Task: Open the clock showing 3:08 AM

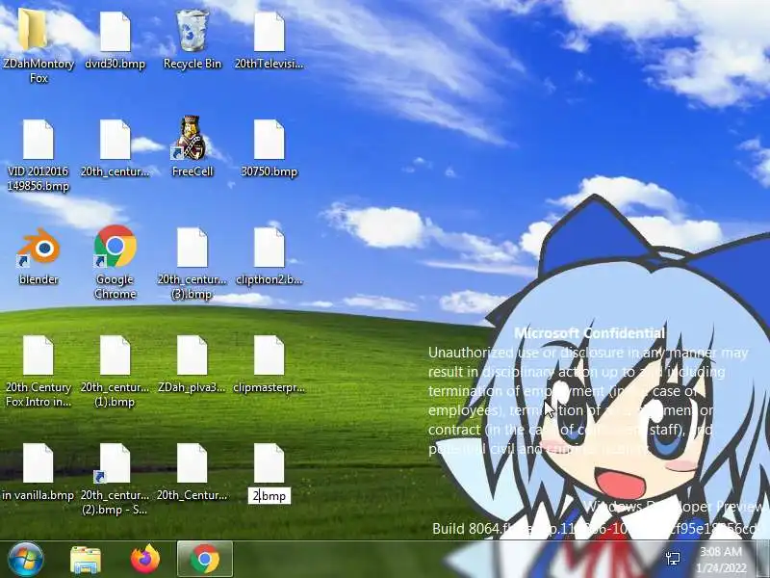Action: click(721, 560)
